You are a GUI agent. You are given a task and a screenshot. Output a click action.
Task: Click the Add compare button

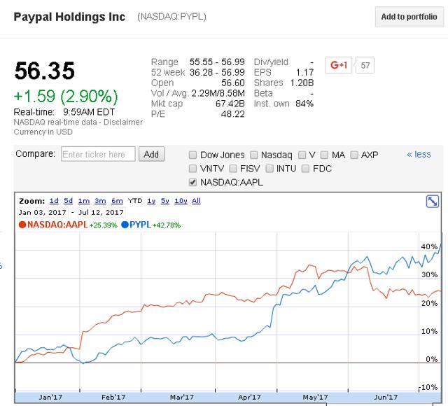click(x=151, y=154)
